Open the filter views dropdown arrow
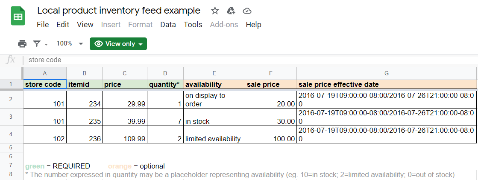 [46, 44]
